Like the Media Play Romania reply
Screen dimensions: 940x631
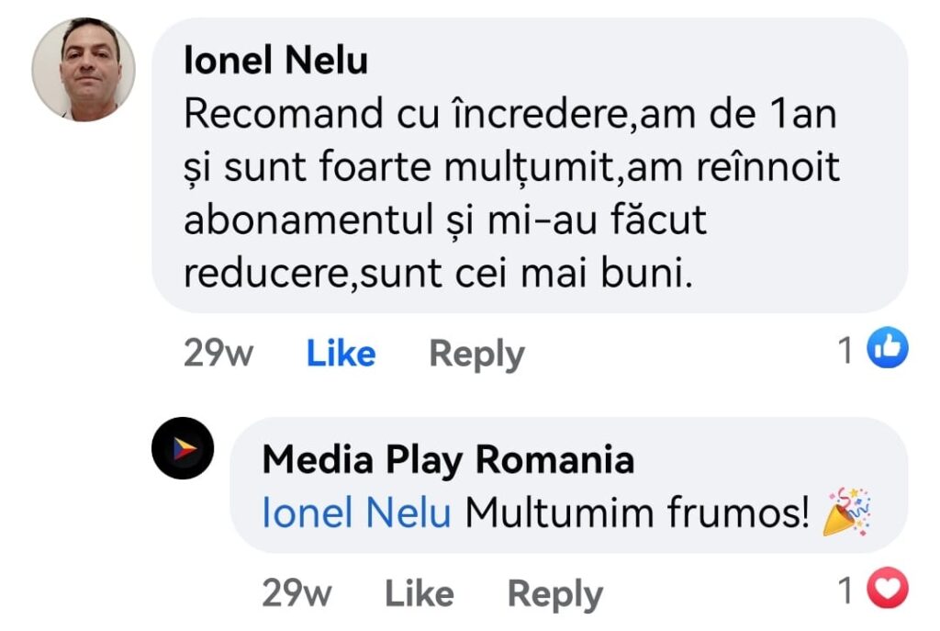[419, 594]
